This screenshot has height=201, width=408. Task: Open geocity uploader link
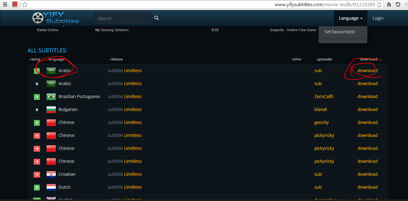pyautogui.click(x=321, y=122)
